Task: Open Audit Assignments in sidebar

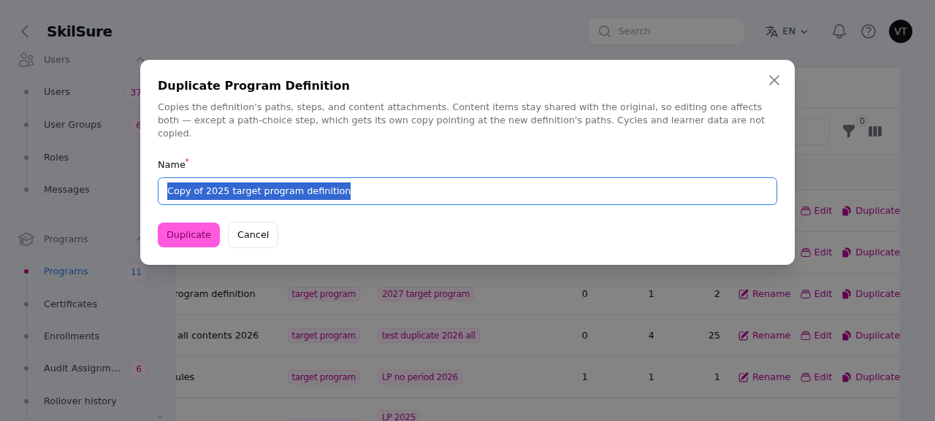Action: [82, 368]
